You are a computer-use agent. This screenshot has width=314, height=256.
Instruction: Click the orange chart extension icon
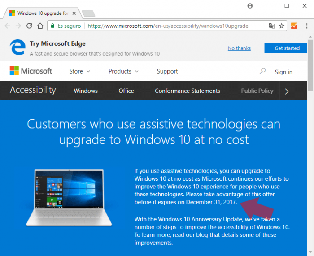click(x=294, y=26)
